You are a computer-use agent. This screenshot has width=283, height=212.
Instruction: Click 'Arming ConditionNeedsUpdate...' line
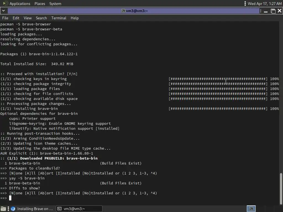(40, 139)
